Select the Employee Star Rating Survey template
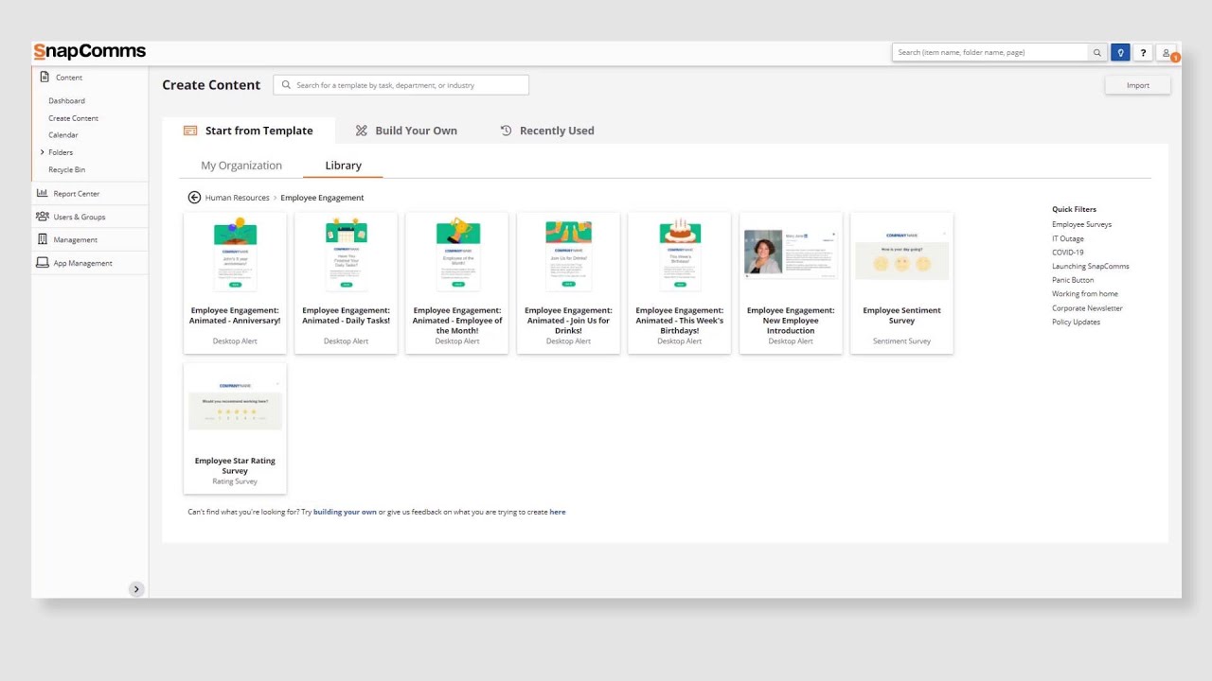 tap(235, 428)
